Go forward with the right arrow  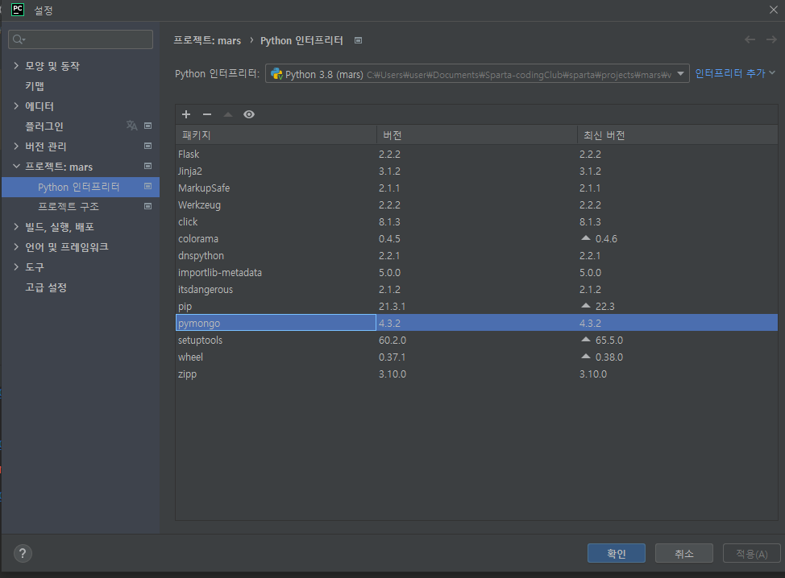pos(771,39)
